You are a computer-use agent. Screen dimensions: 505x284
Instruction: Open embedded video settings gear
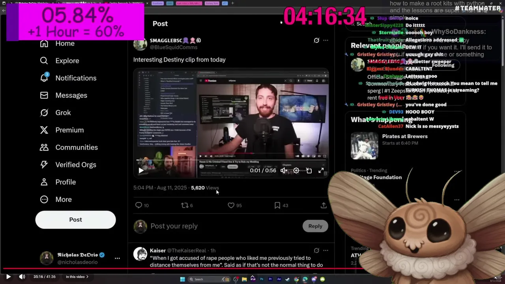pyautogui.click(x=296, y=170)
